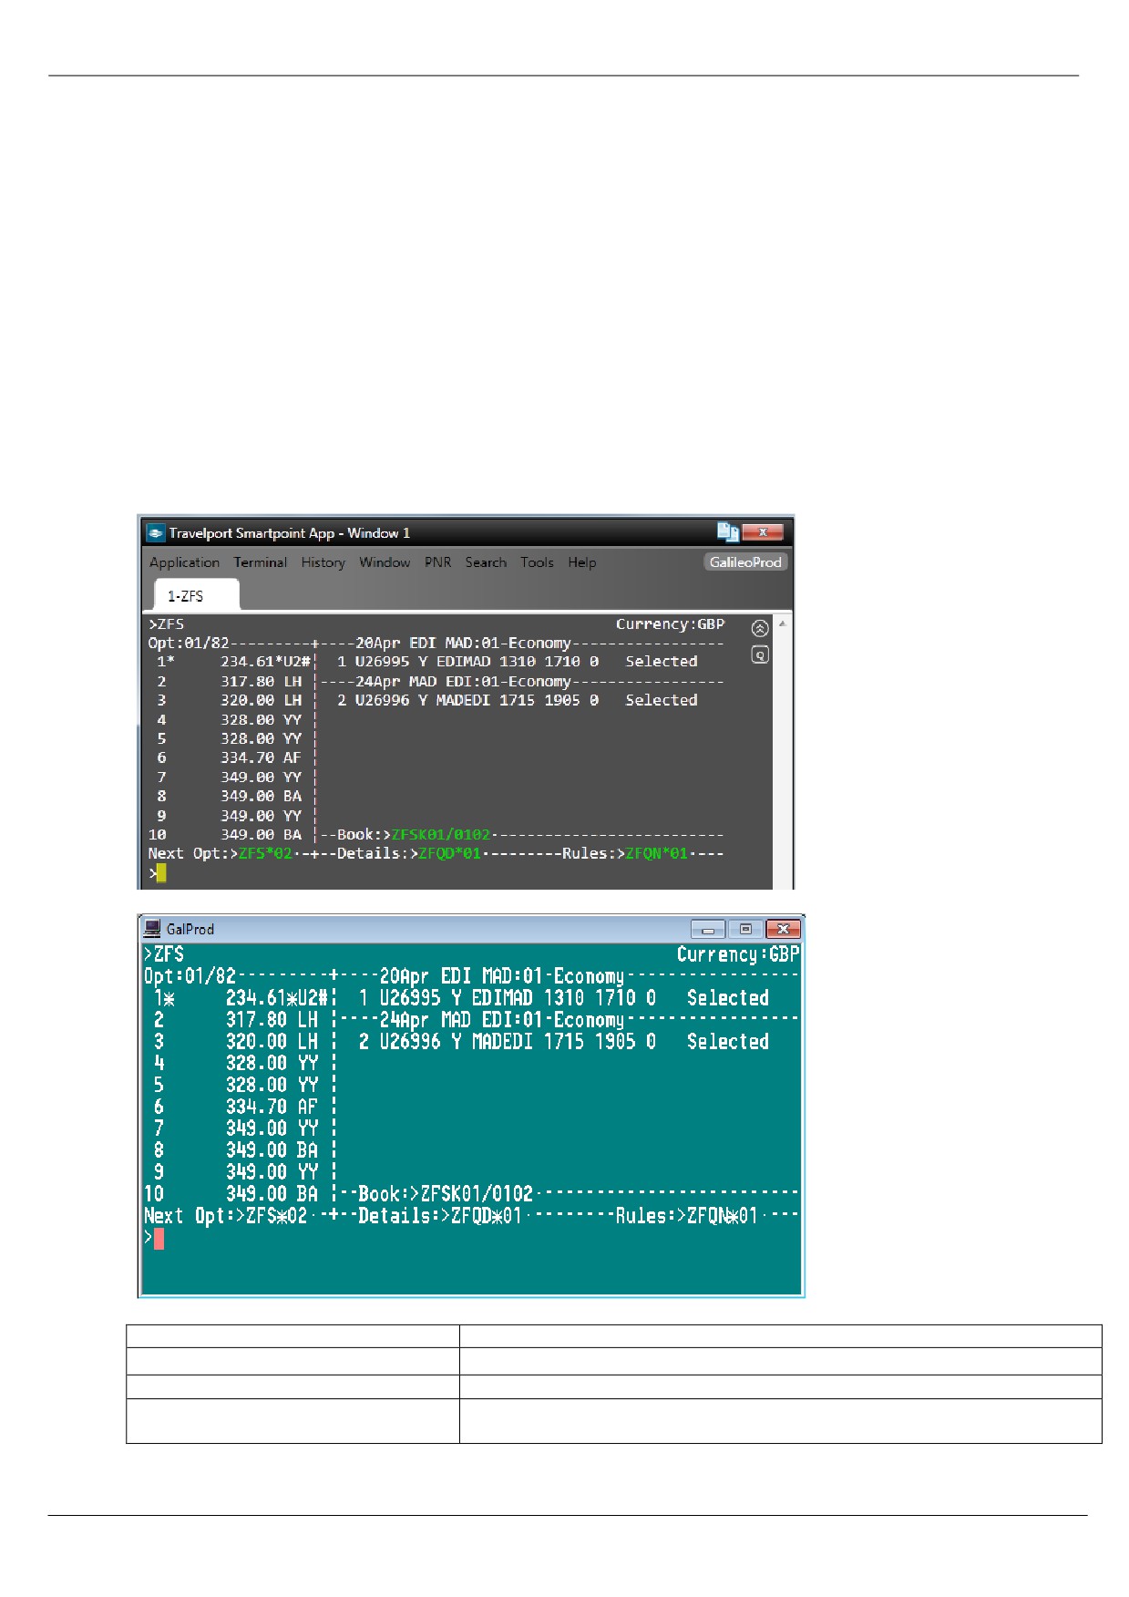Click the Q quick-command icon in Smartpoint terminal
This screenshot has width=1129, height=1597.
click(760, 654)
